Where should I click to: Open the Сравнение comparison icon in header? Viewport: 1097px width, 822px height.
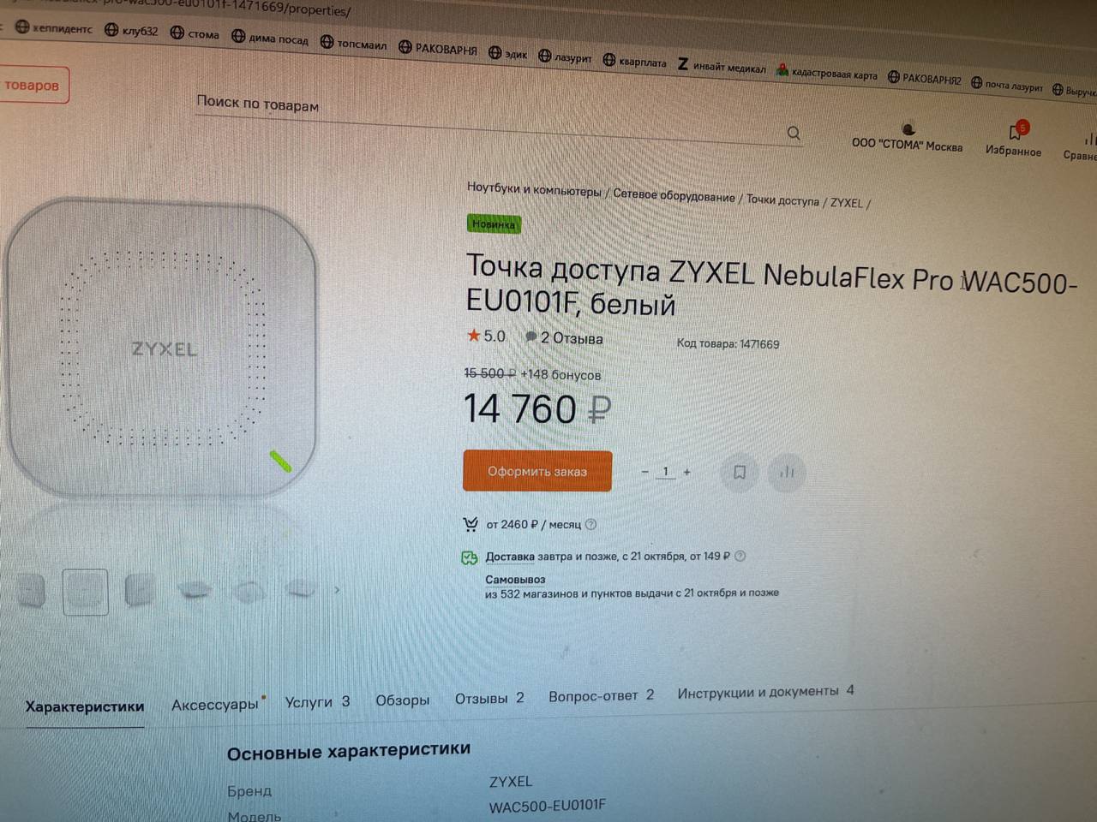1088,139
